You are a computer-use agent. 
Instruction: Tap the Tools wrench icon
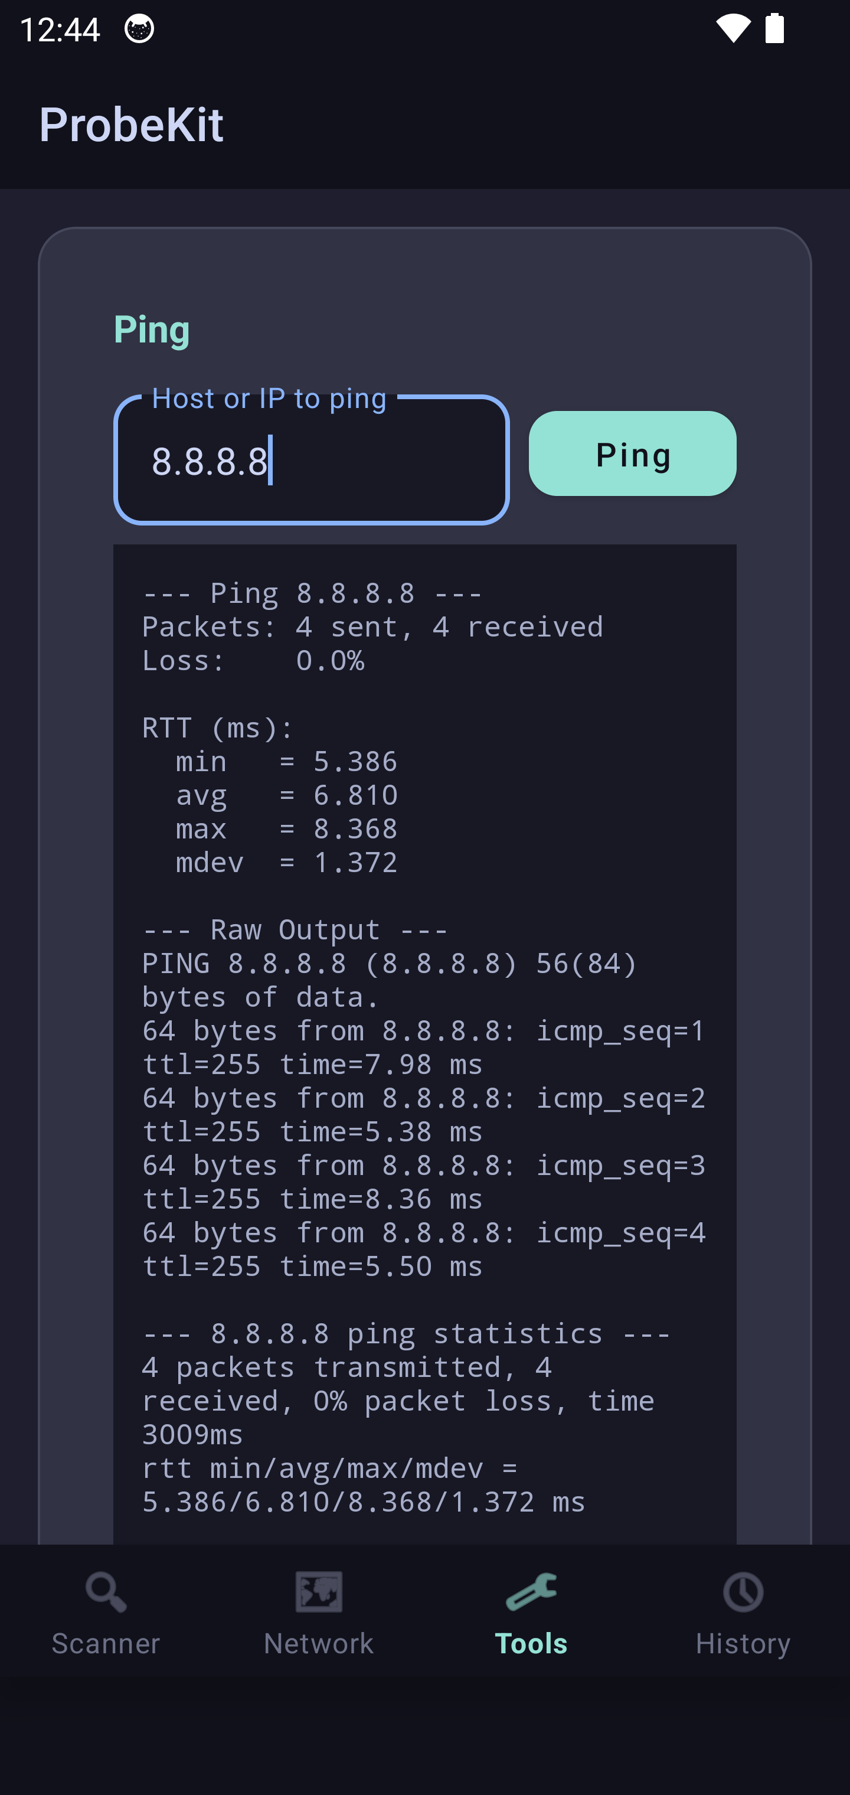(x=531, y=1592)
